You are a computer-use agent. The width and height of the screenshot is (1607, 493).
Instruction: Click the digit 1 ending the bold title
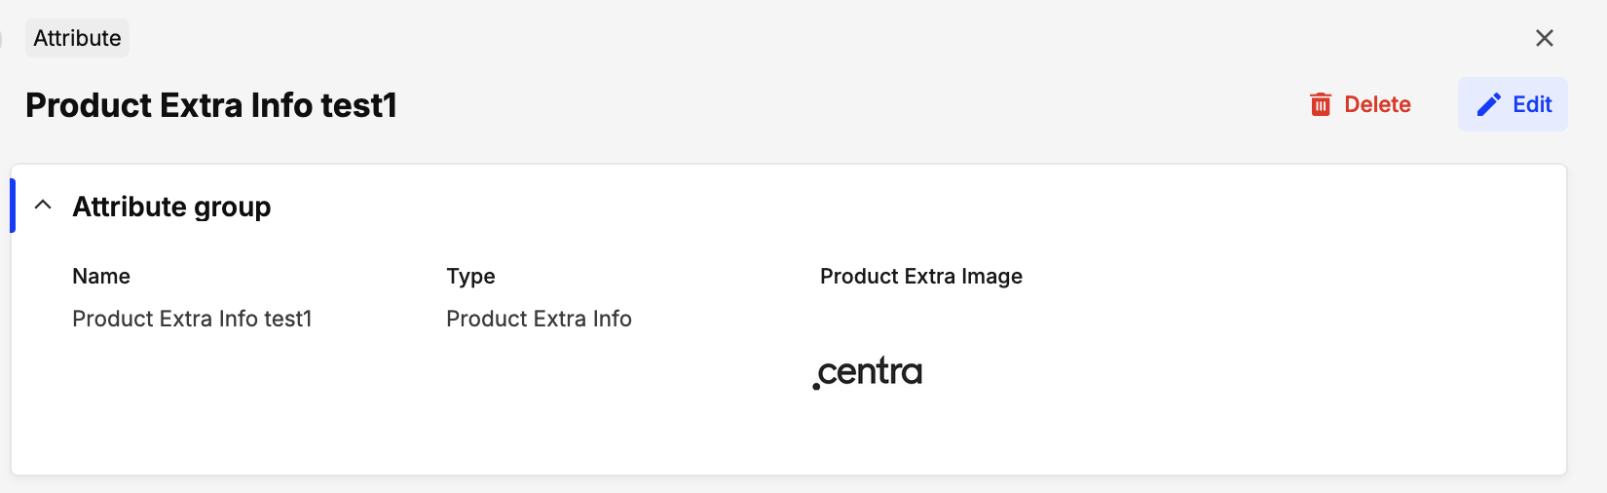click(390, 105)
